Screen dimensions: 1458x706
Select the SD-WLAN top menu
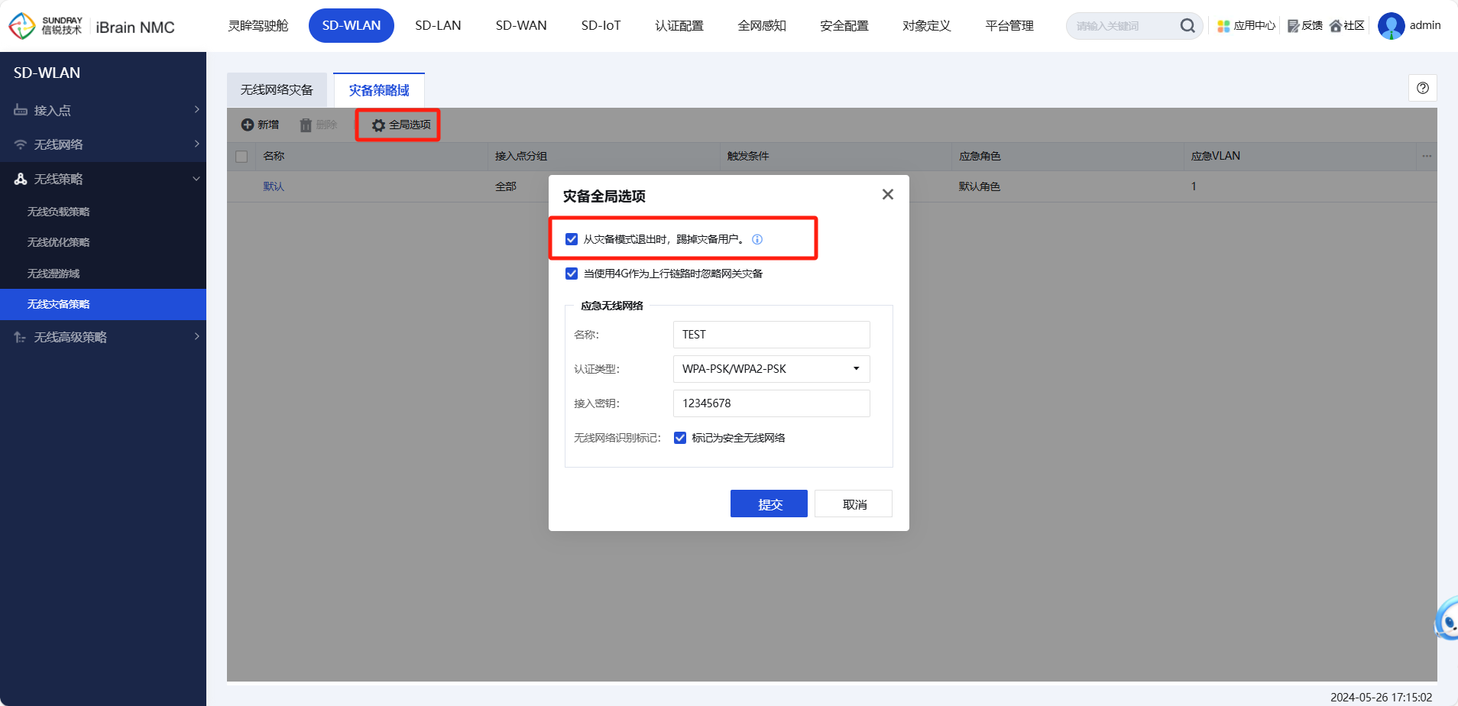[352, 26]
